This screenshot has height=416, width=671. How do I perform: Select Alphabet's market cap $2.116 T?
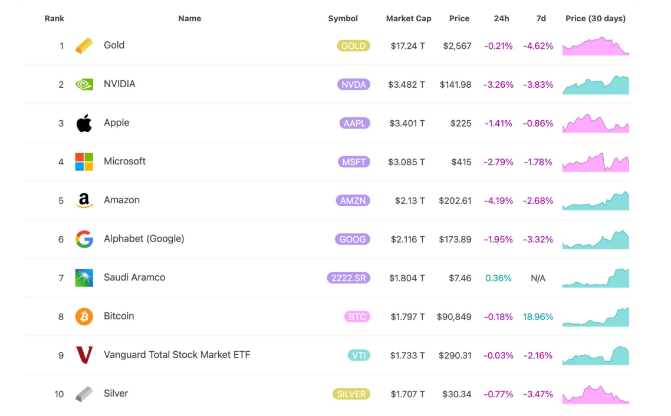[408, 239]
